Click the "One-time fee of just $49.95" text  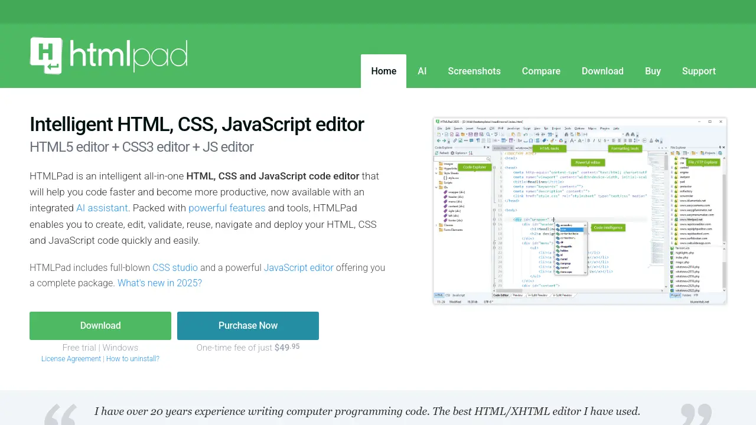click(248, 348)
